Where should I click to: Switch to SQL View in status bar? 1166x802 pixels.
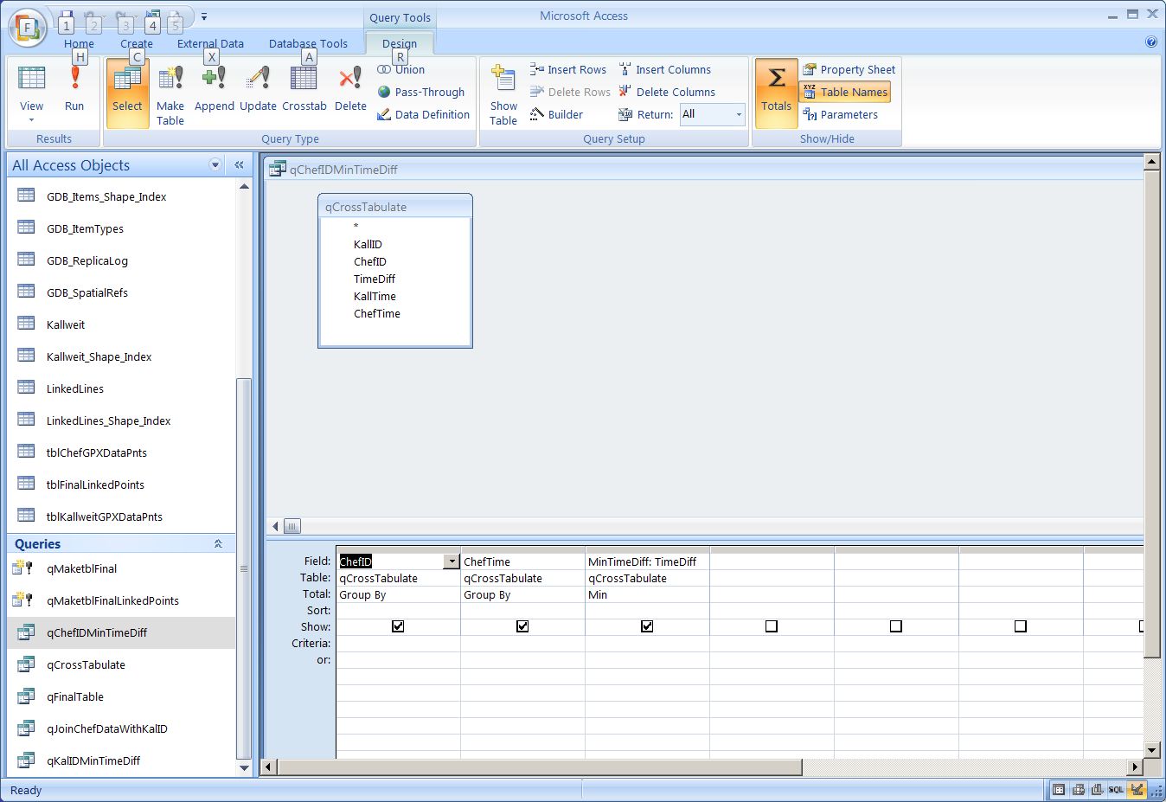1116,789
